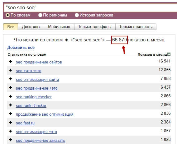Screen dimensions: 177x144
Task: Open the 'seo оптимизация сайта' link
Action: pyautogui.click(x=37, y=79)
